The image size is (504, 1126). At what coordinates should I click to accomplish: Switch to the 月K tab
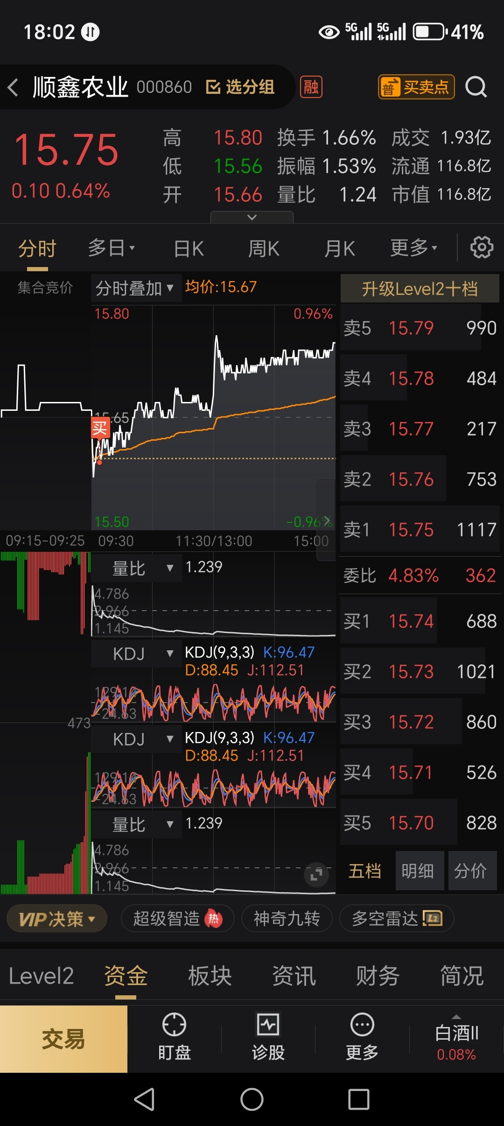pos(340,248)
